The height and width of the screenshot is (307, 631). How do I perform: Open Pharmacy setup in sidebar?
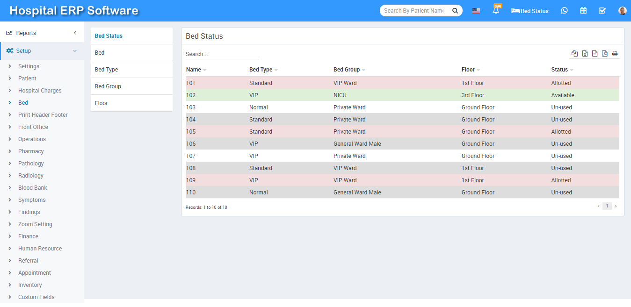pyautogui.click(x=31, y=151)
